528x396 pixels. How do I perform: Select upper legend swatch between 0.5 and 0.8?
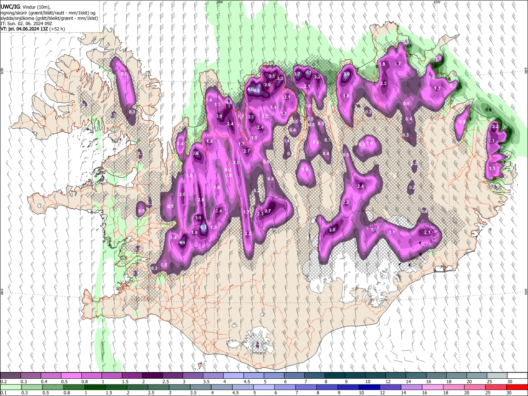(71, 376)
